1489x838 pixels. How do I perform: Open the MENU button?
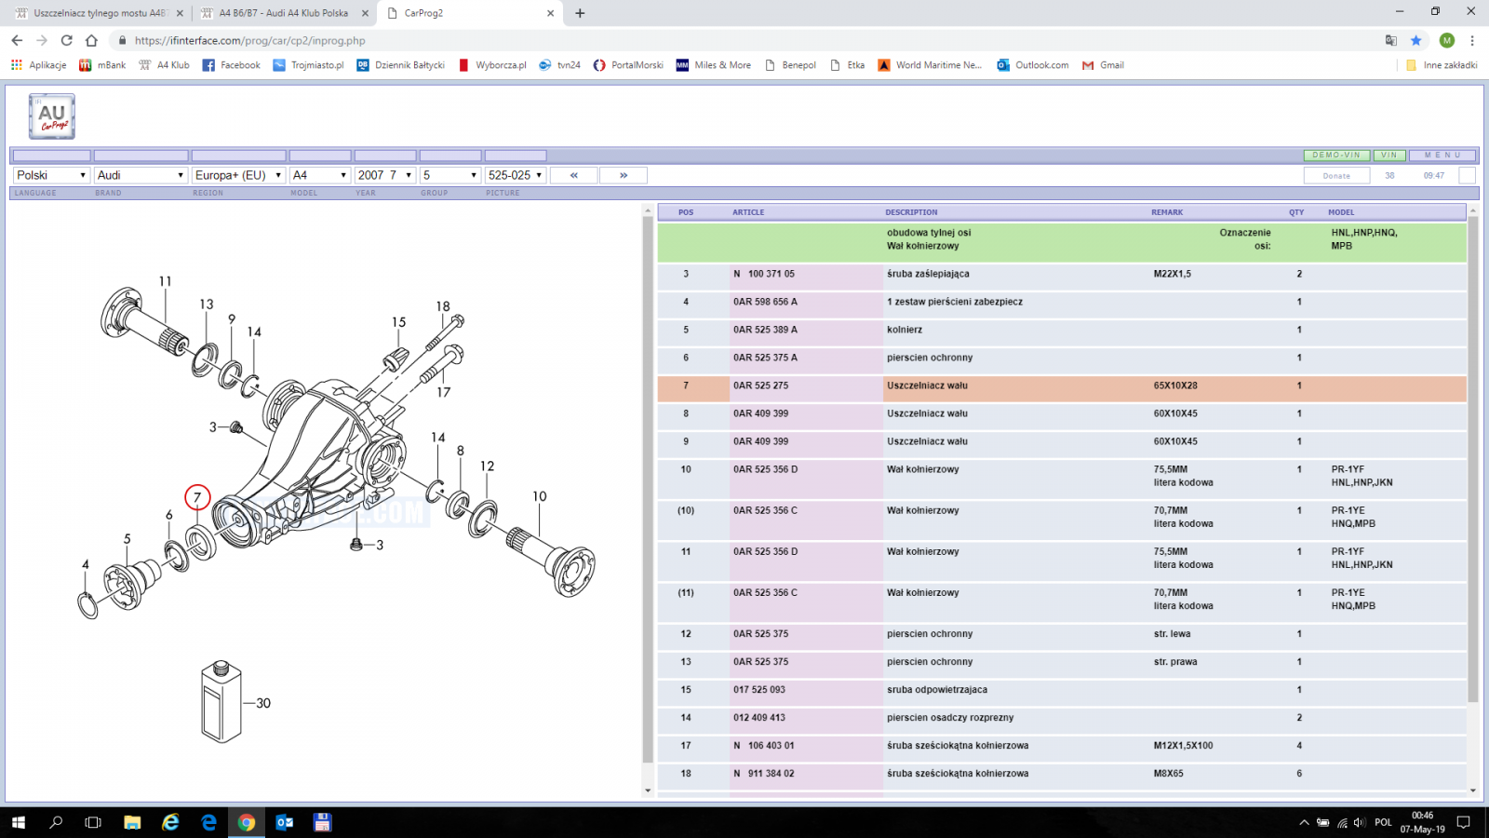click(x=1443, y=155)
